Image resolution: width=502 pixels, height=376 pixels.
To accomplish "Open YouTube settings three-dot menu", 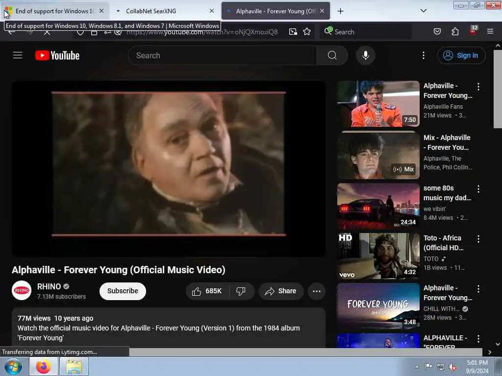I will (423, 55).
